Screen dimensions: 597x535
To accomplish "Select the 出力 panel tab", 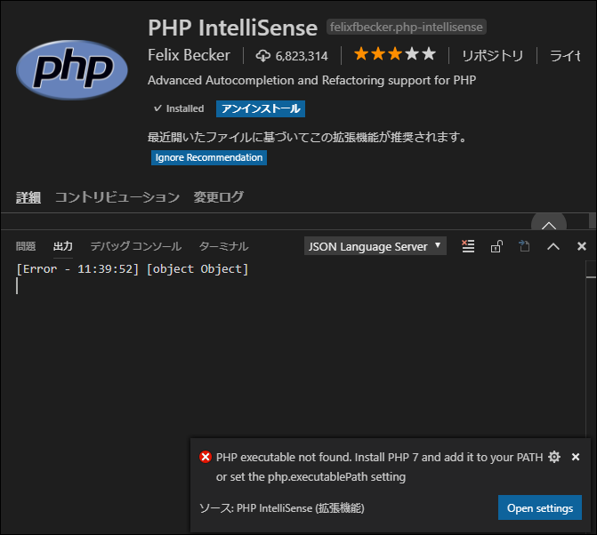I will (63, 246).
